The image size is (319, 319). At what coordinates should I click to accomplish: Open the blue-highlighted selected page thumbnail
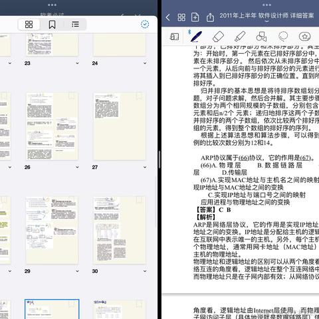click(x=52, y=309)
